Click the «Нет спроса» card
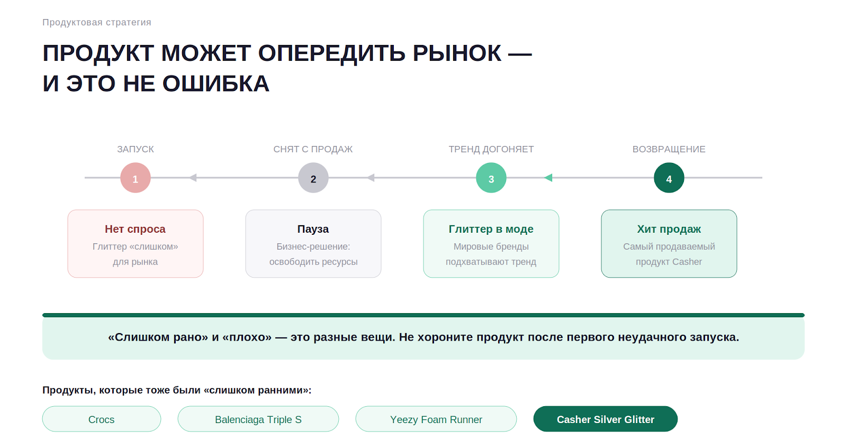Viewport: 847px width, 440px height. [x=136, y=244]
